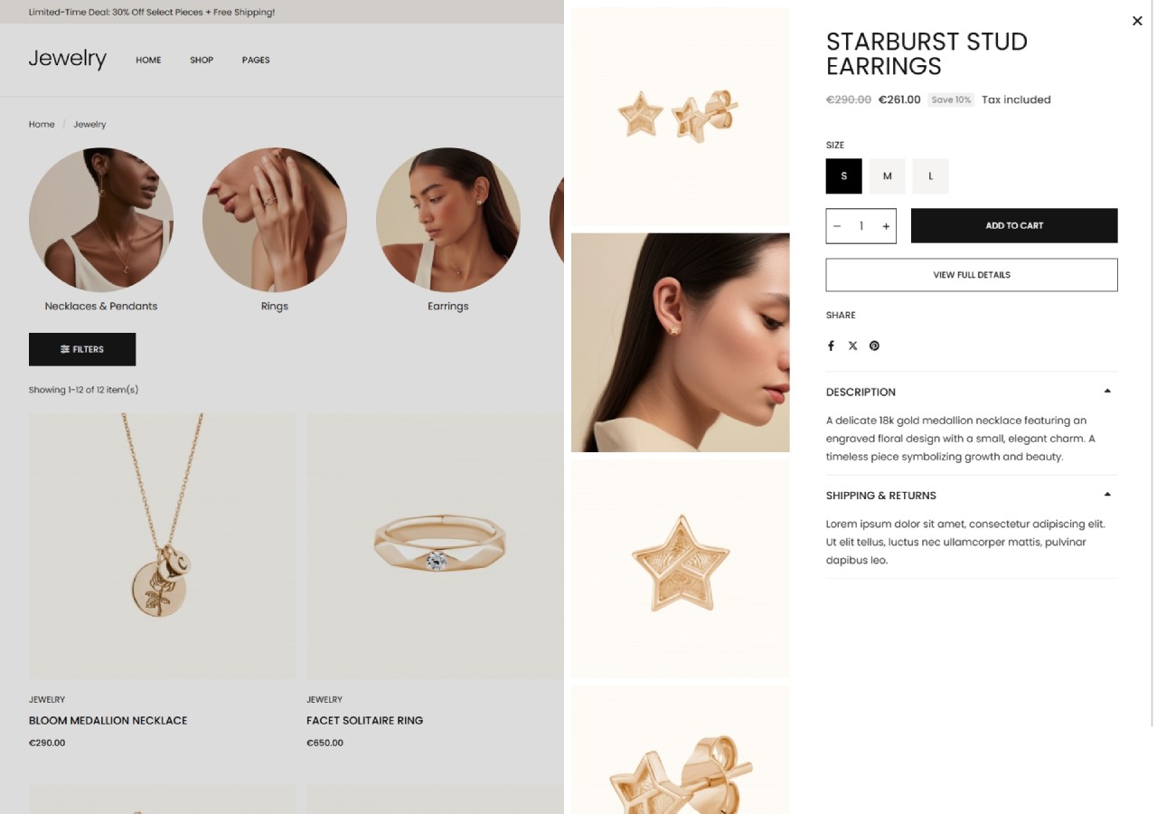Open the Filters button
This screenshot has width=1157, height=814.
click(82, 349)
